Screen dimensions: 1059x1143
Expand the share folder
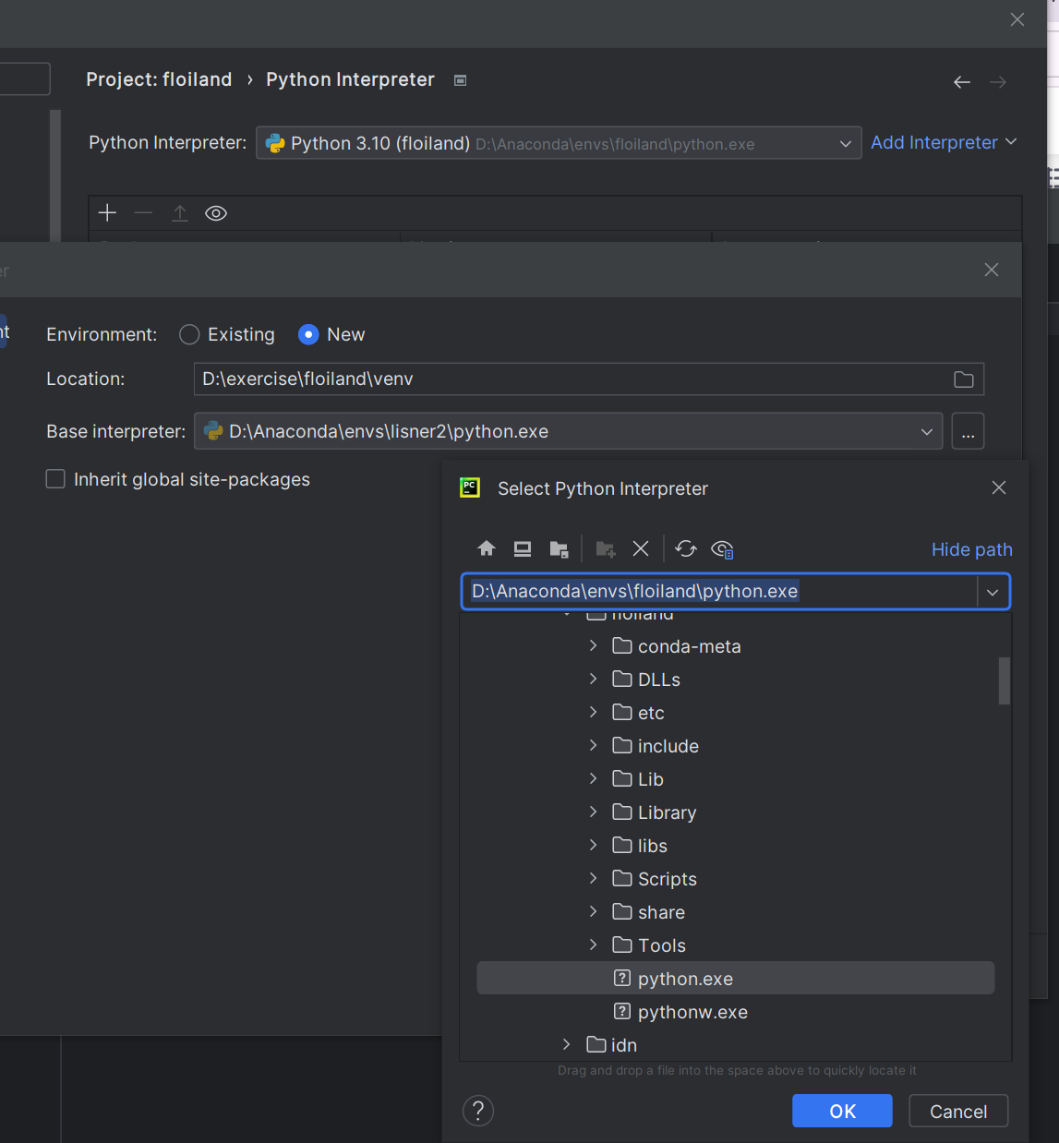coord(593,911)
